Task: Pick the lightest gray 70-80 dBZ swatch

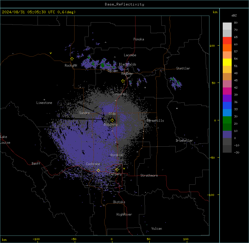Action: (x=227, y=26)
